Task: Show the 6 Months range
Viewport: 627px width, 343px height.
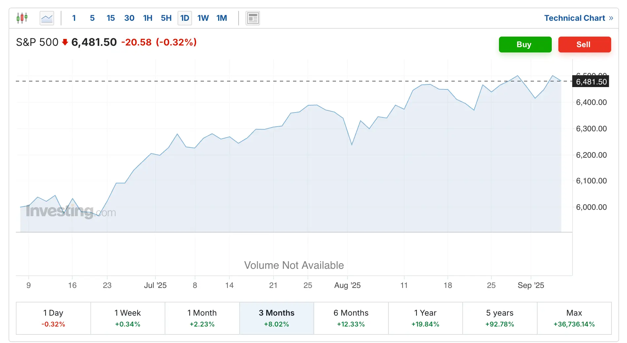Action: (x=351, y=318)
